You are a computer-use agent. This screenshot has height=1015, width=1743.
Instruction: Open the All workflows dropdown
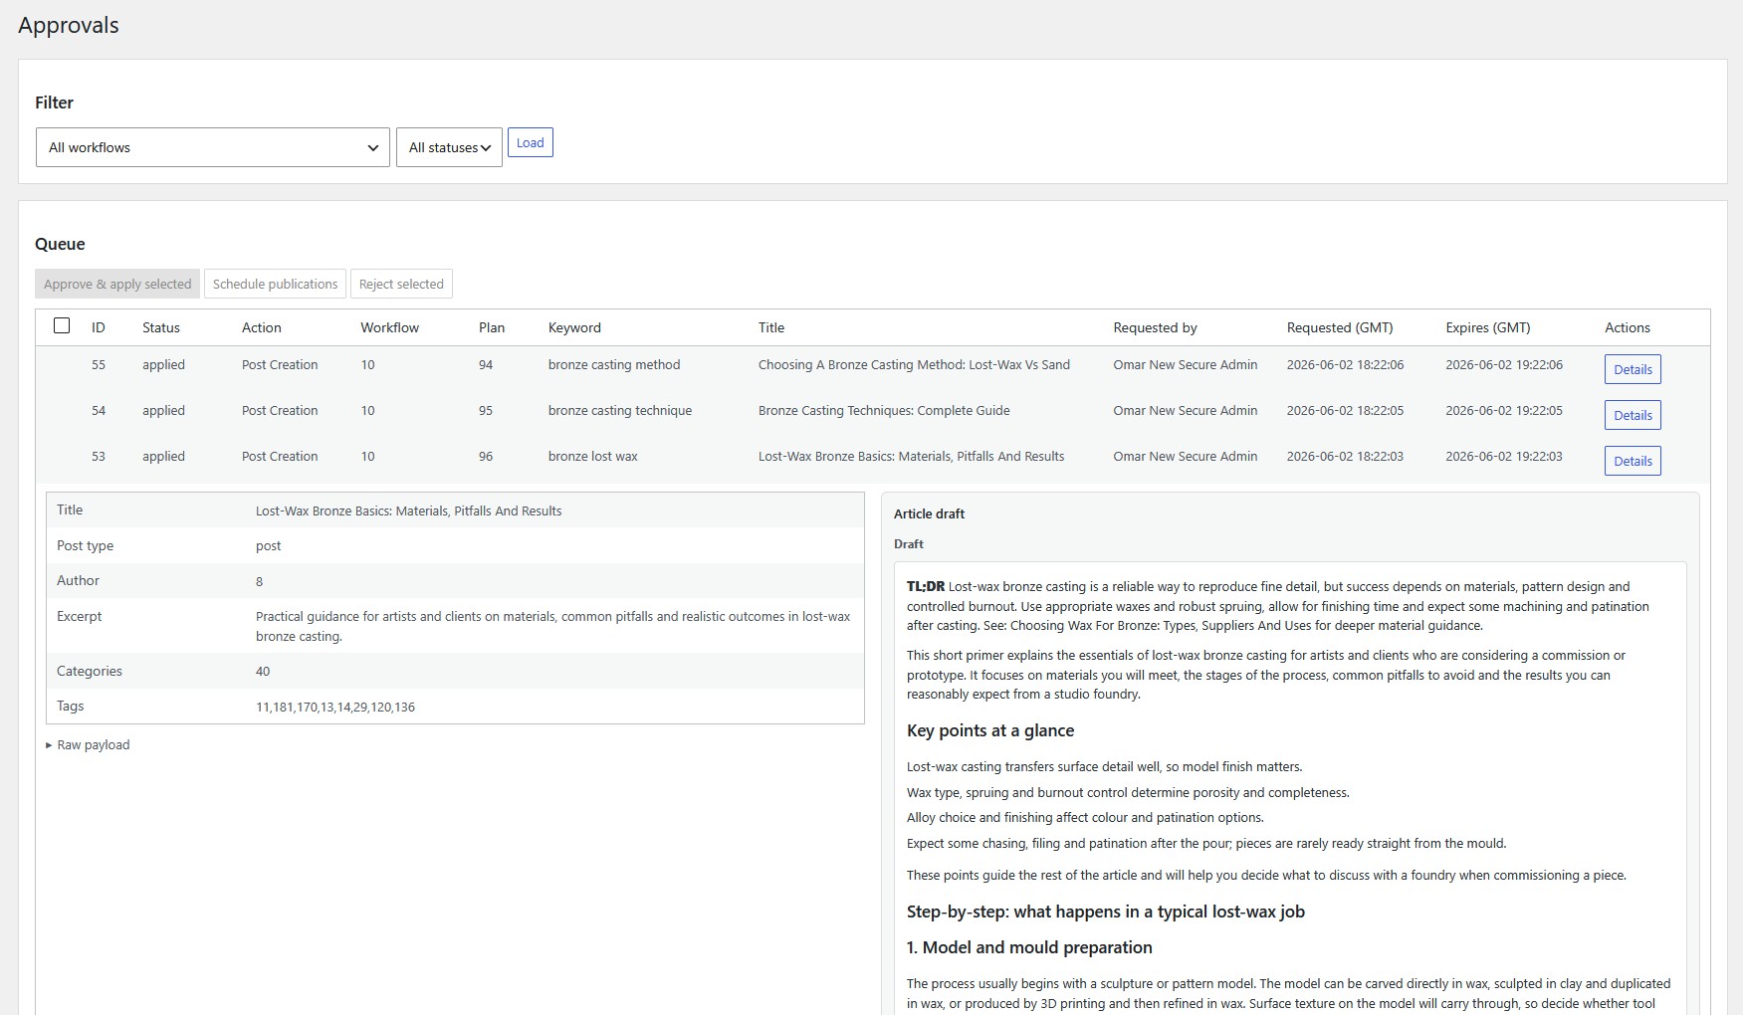pyautogui.click(x=212, y=147)
